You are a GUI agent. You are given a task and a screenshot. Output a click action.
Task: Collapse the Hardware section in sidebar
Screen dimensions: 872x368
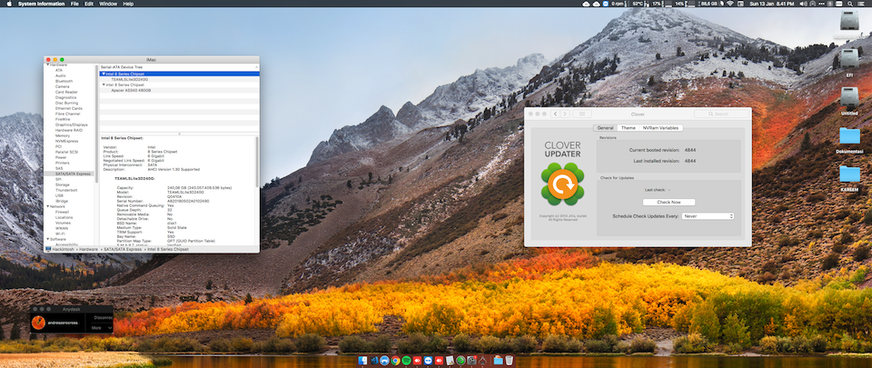point(47,65)
